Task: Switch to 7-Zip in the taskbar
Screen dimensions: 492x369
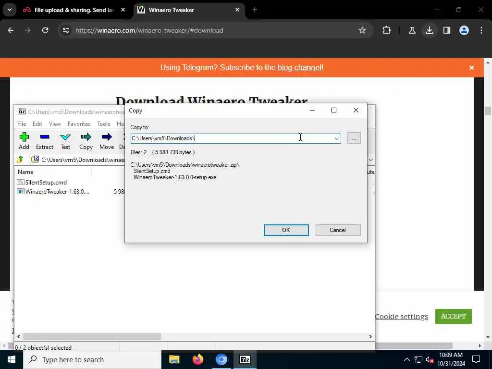Action: [245, 359]
